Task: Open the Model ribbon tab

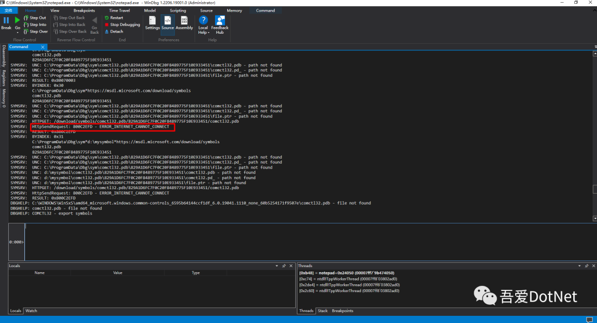Action: pyautogui.click(x=150, y=11)
